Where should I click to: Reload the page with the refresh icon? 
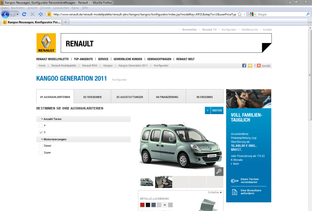24,14
